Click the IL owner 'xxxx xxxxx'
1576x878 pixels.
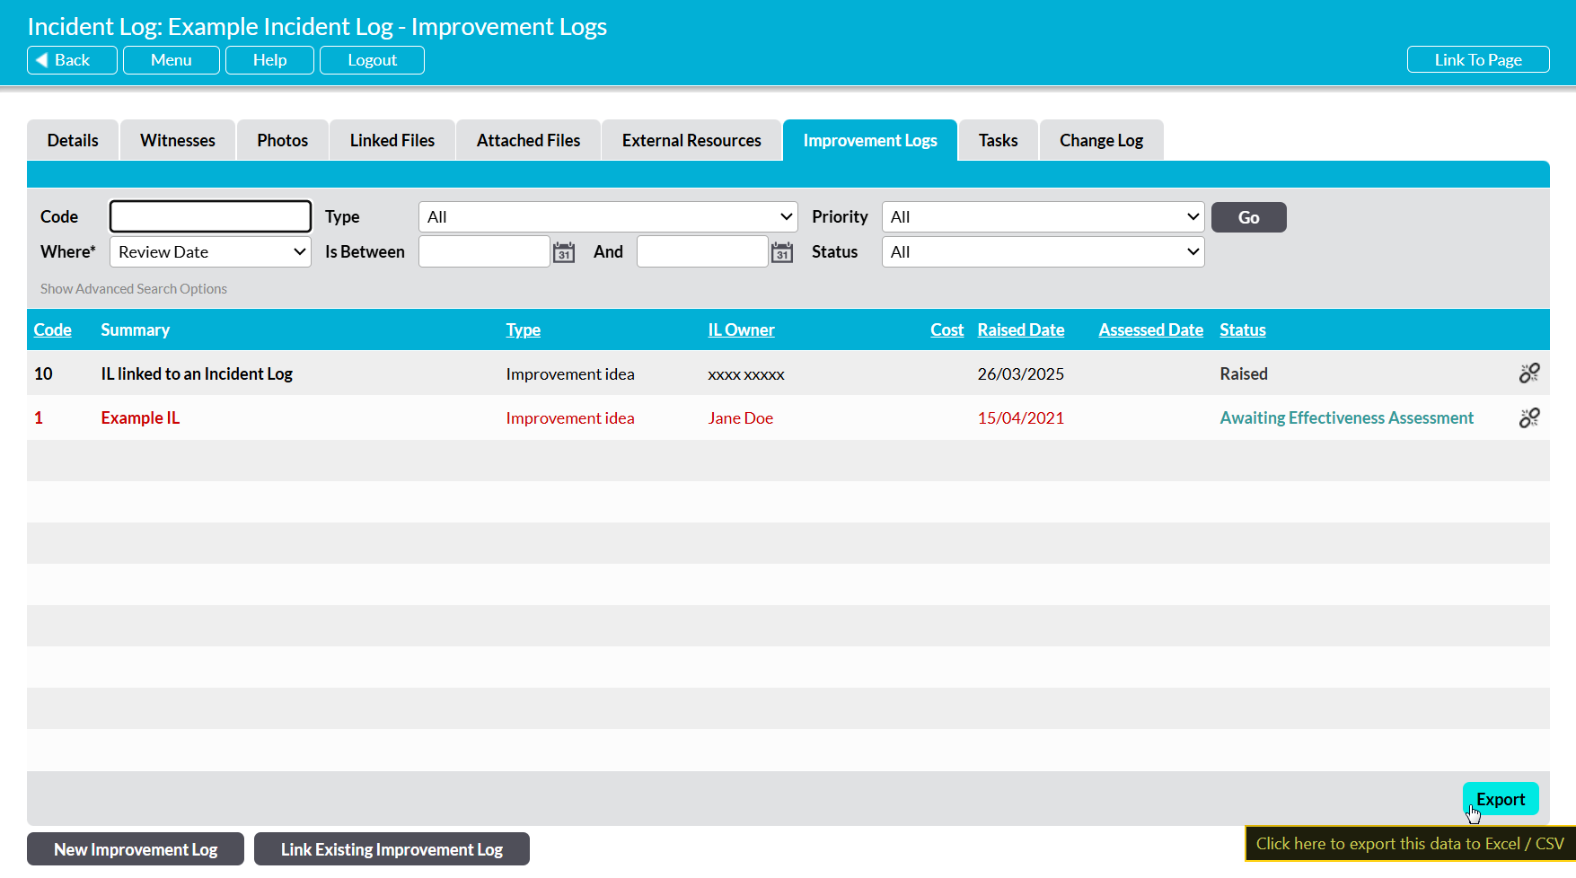coord(746,373)
